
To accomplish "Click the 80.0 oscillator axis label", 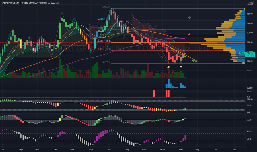I will tap(249, 132).
